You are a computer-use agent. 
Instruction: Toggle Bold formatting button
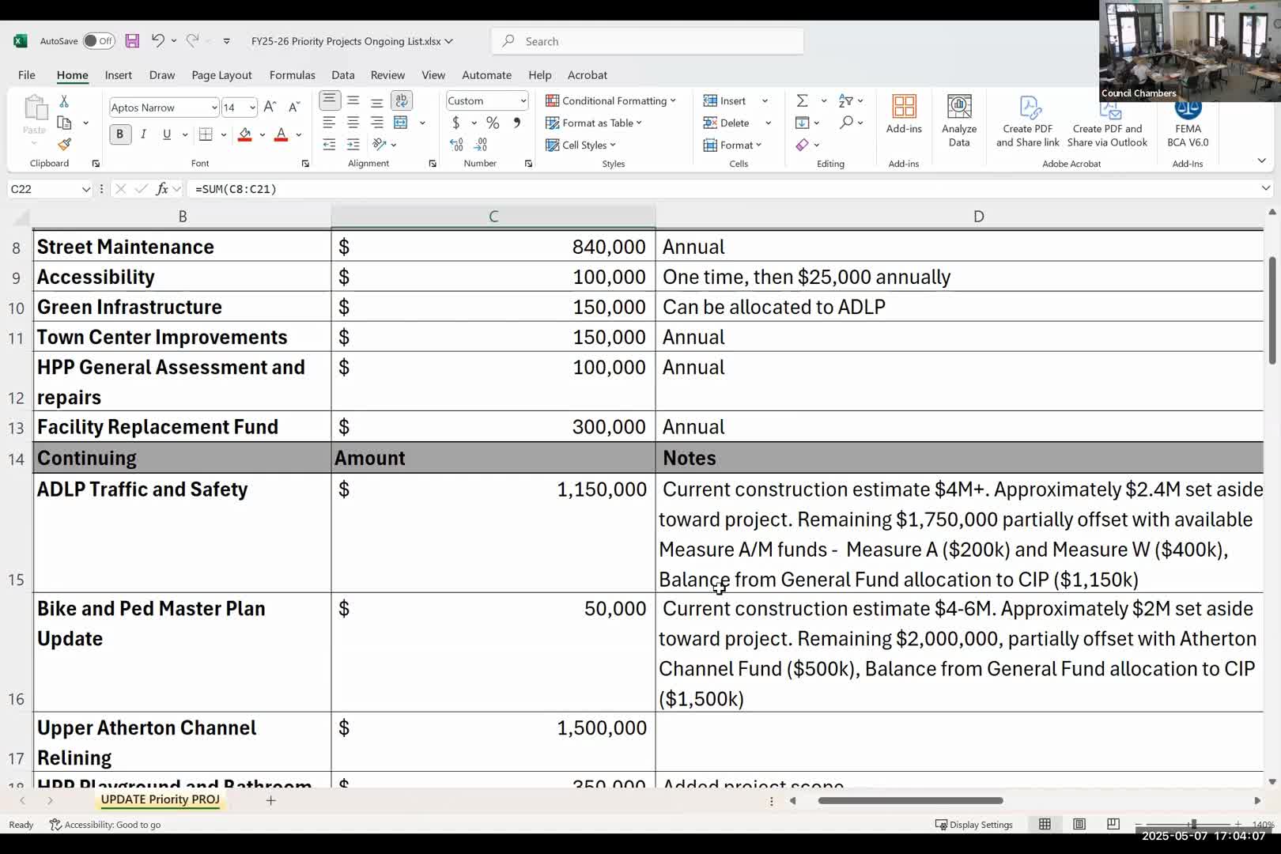(x=119, y=134)
